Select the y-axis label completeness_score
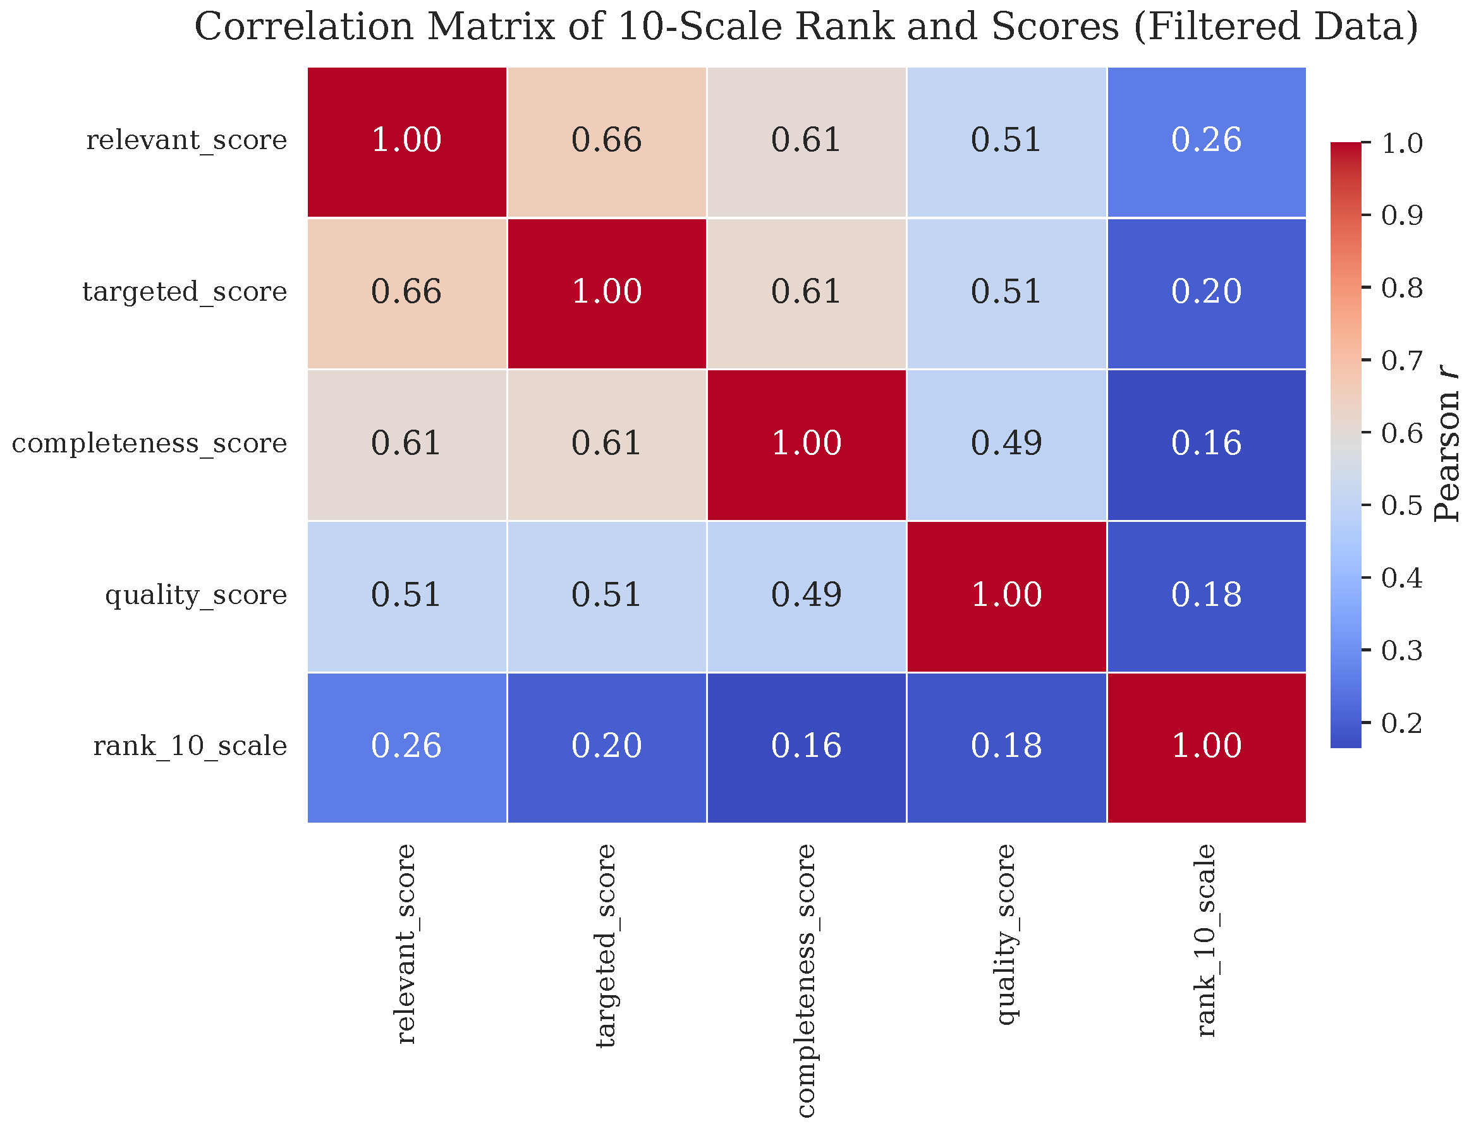Viewport: 1469px width, 1131px height. [149, 444]
